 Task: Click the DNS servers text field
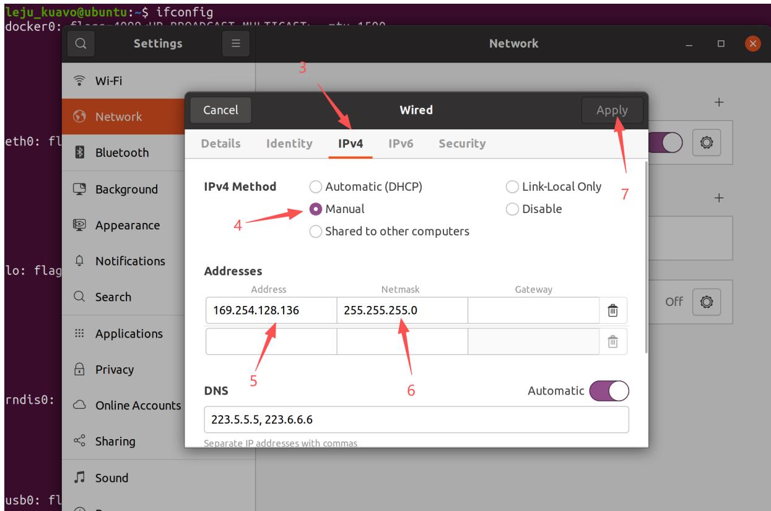416,420
